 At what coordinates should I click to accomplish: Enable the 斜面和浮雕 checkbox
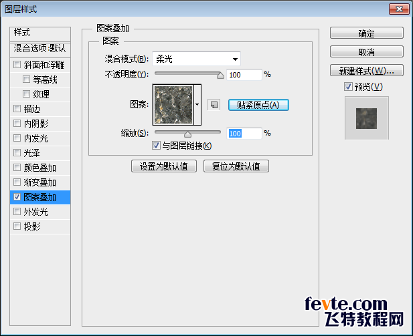pyautogui.click(x=17, y=64)
